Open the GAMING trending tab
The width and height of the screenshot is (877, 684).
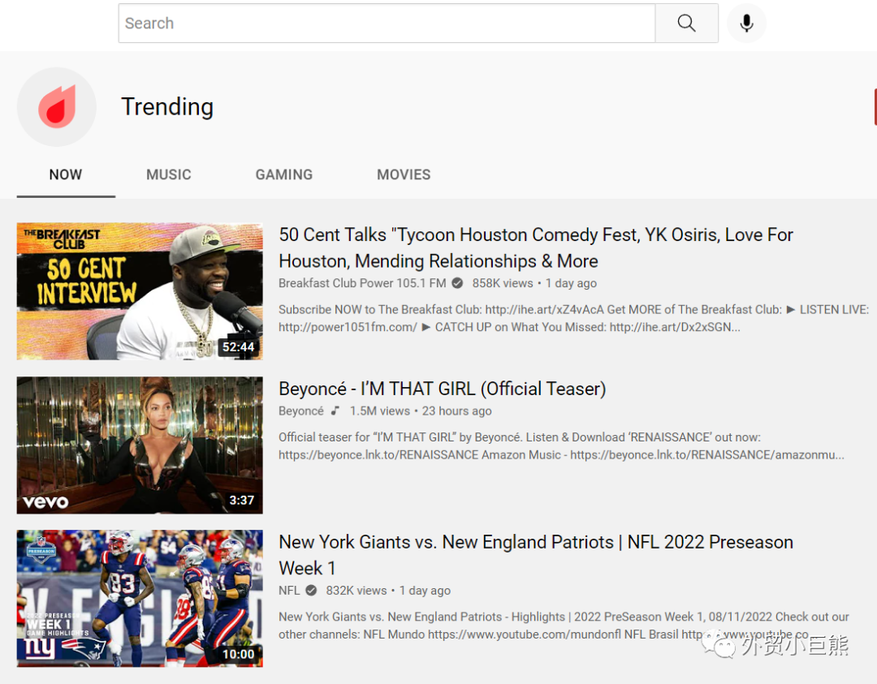tap(283, 175)
